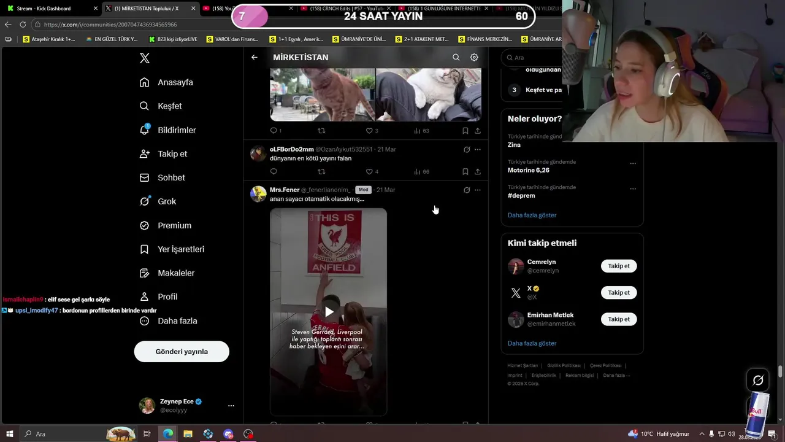Open Mrs.Fener profile avatar
785x442 pixels.
pos(258,194)
